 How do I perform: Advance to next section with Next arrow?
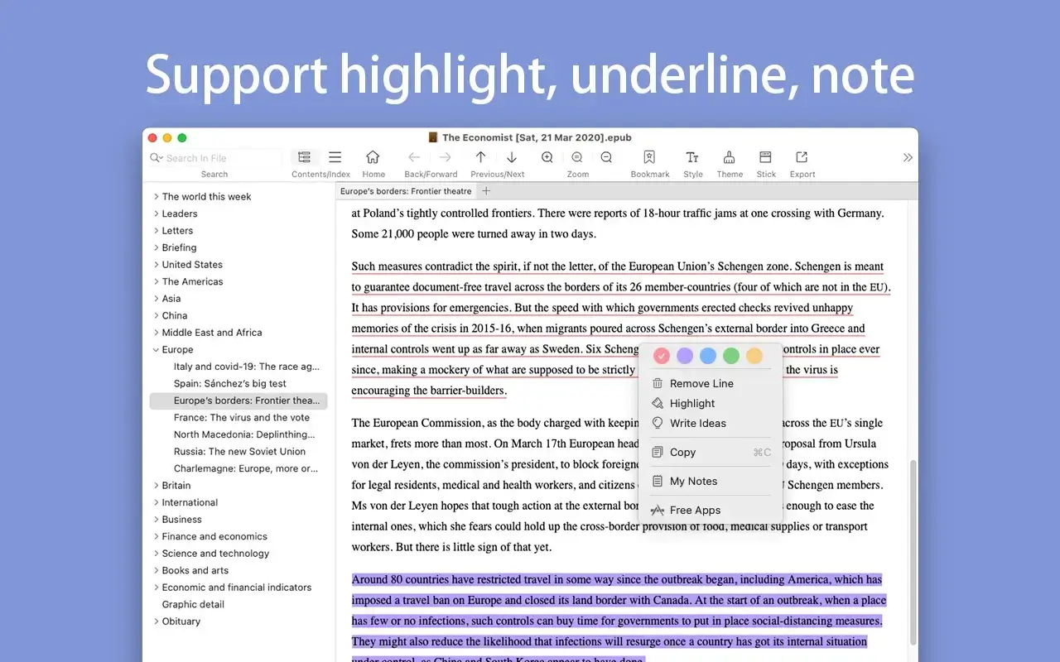click(513, 157)
